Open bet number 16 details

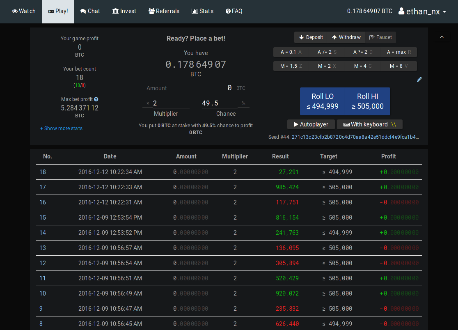pos(43,202)
